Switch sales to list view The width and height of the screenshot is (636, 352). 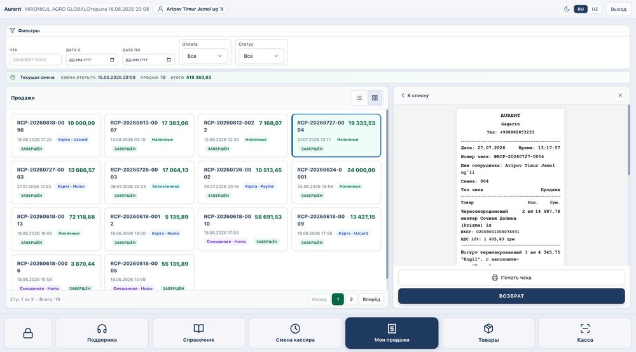click(359, 98)
